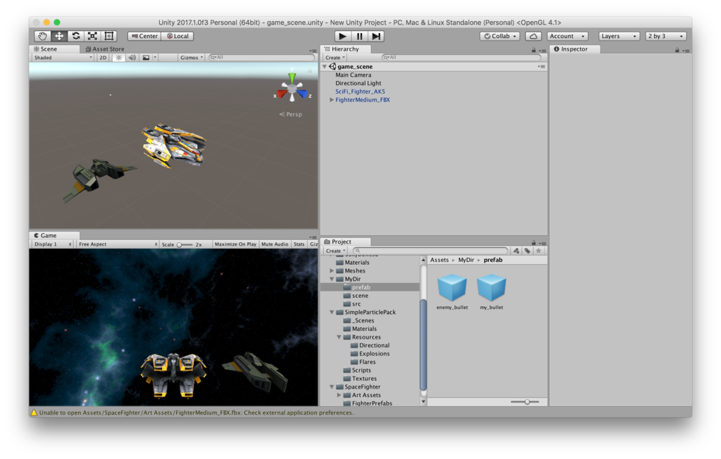Toggle 2D view mode
This screenshot has height=459, width=721.
tap(103, 58)
